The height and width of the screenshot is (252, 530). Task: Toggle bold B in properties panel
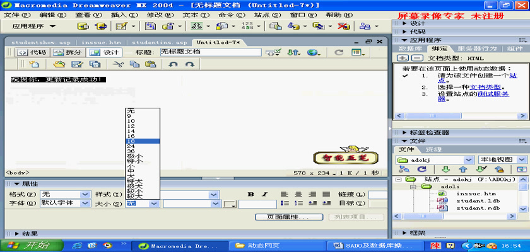pos(251,194)
